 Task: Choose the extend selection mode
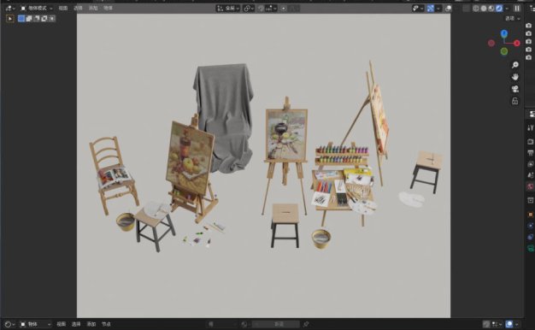tap(29, 19)
